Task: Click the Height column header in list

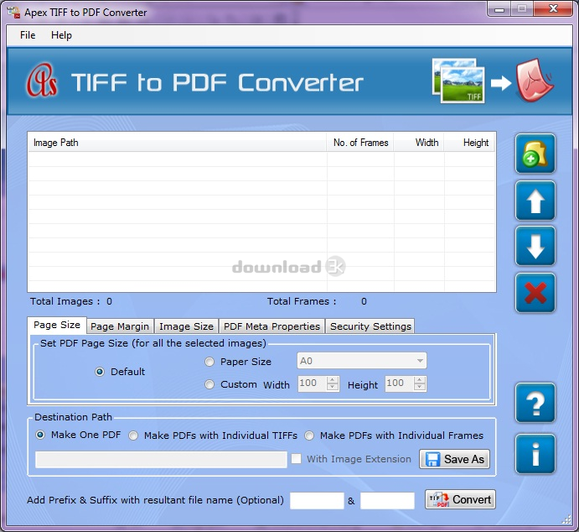Action: [469, 143]
